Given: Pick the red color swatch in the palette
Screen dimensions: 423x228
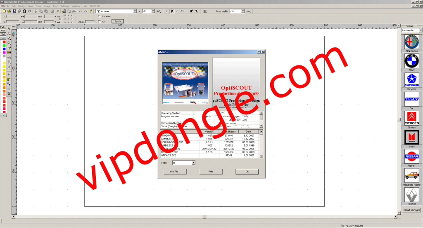Looking at the screenshot, I should click(4, 42).
